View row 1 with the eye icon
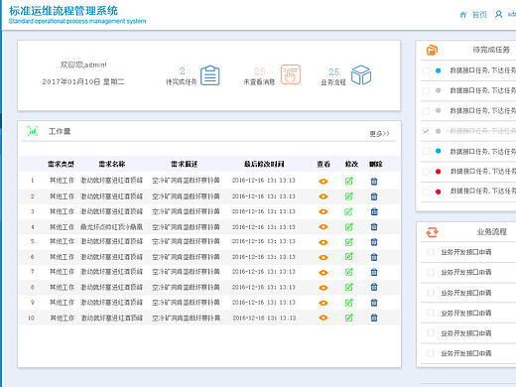 [323, 182]
